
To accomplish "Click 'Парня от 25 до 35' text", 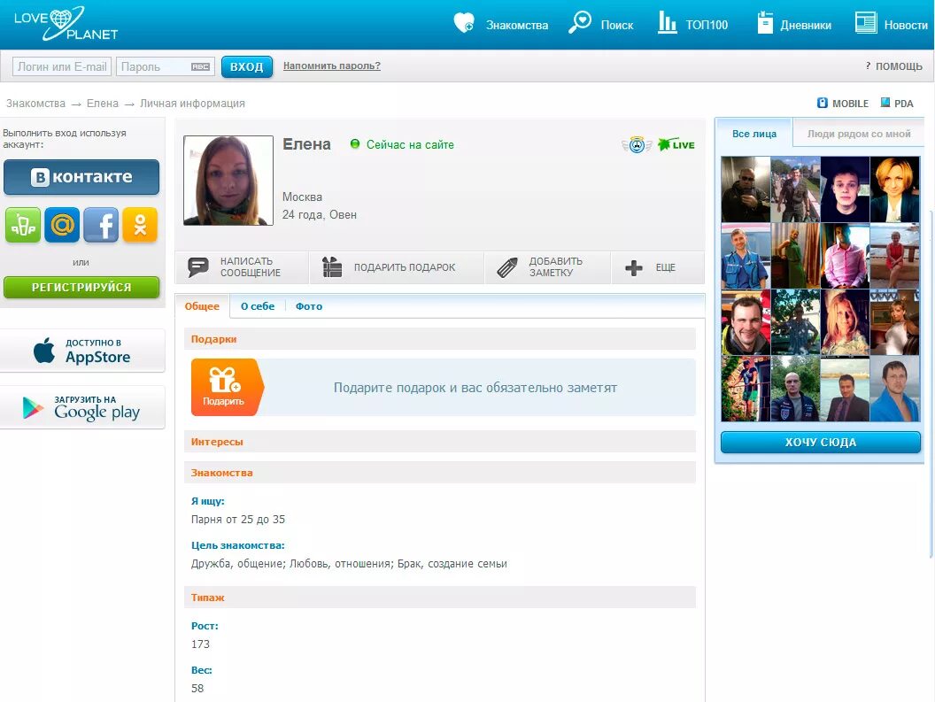I will tap(238, 519).
